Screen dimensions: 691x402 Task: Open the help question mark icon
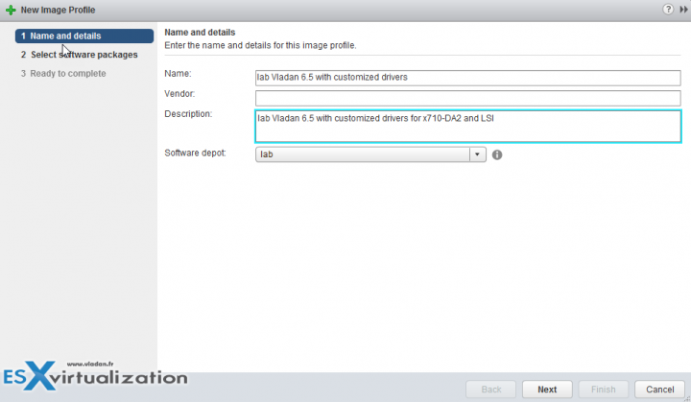(x=668, y=10)
